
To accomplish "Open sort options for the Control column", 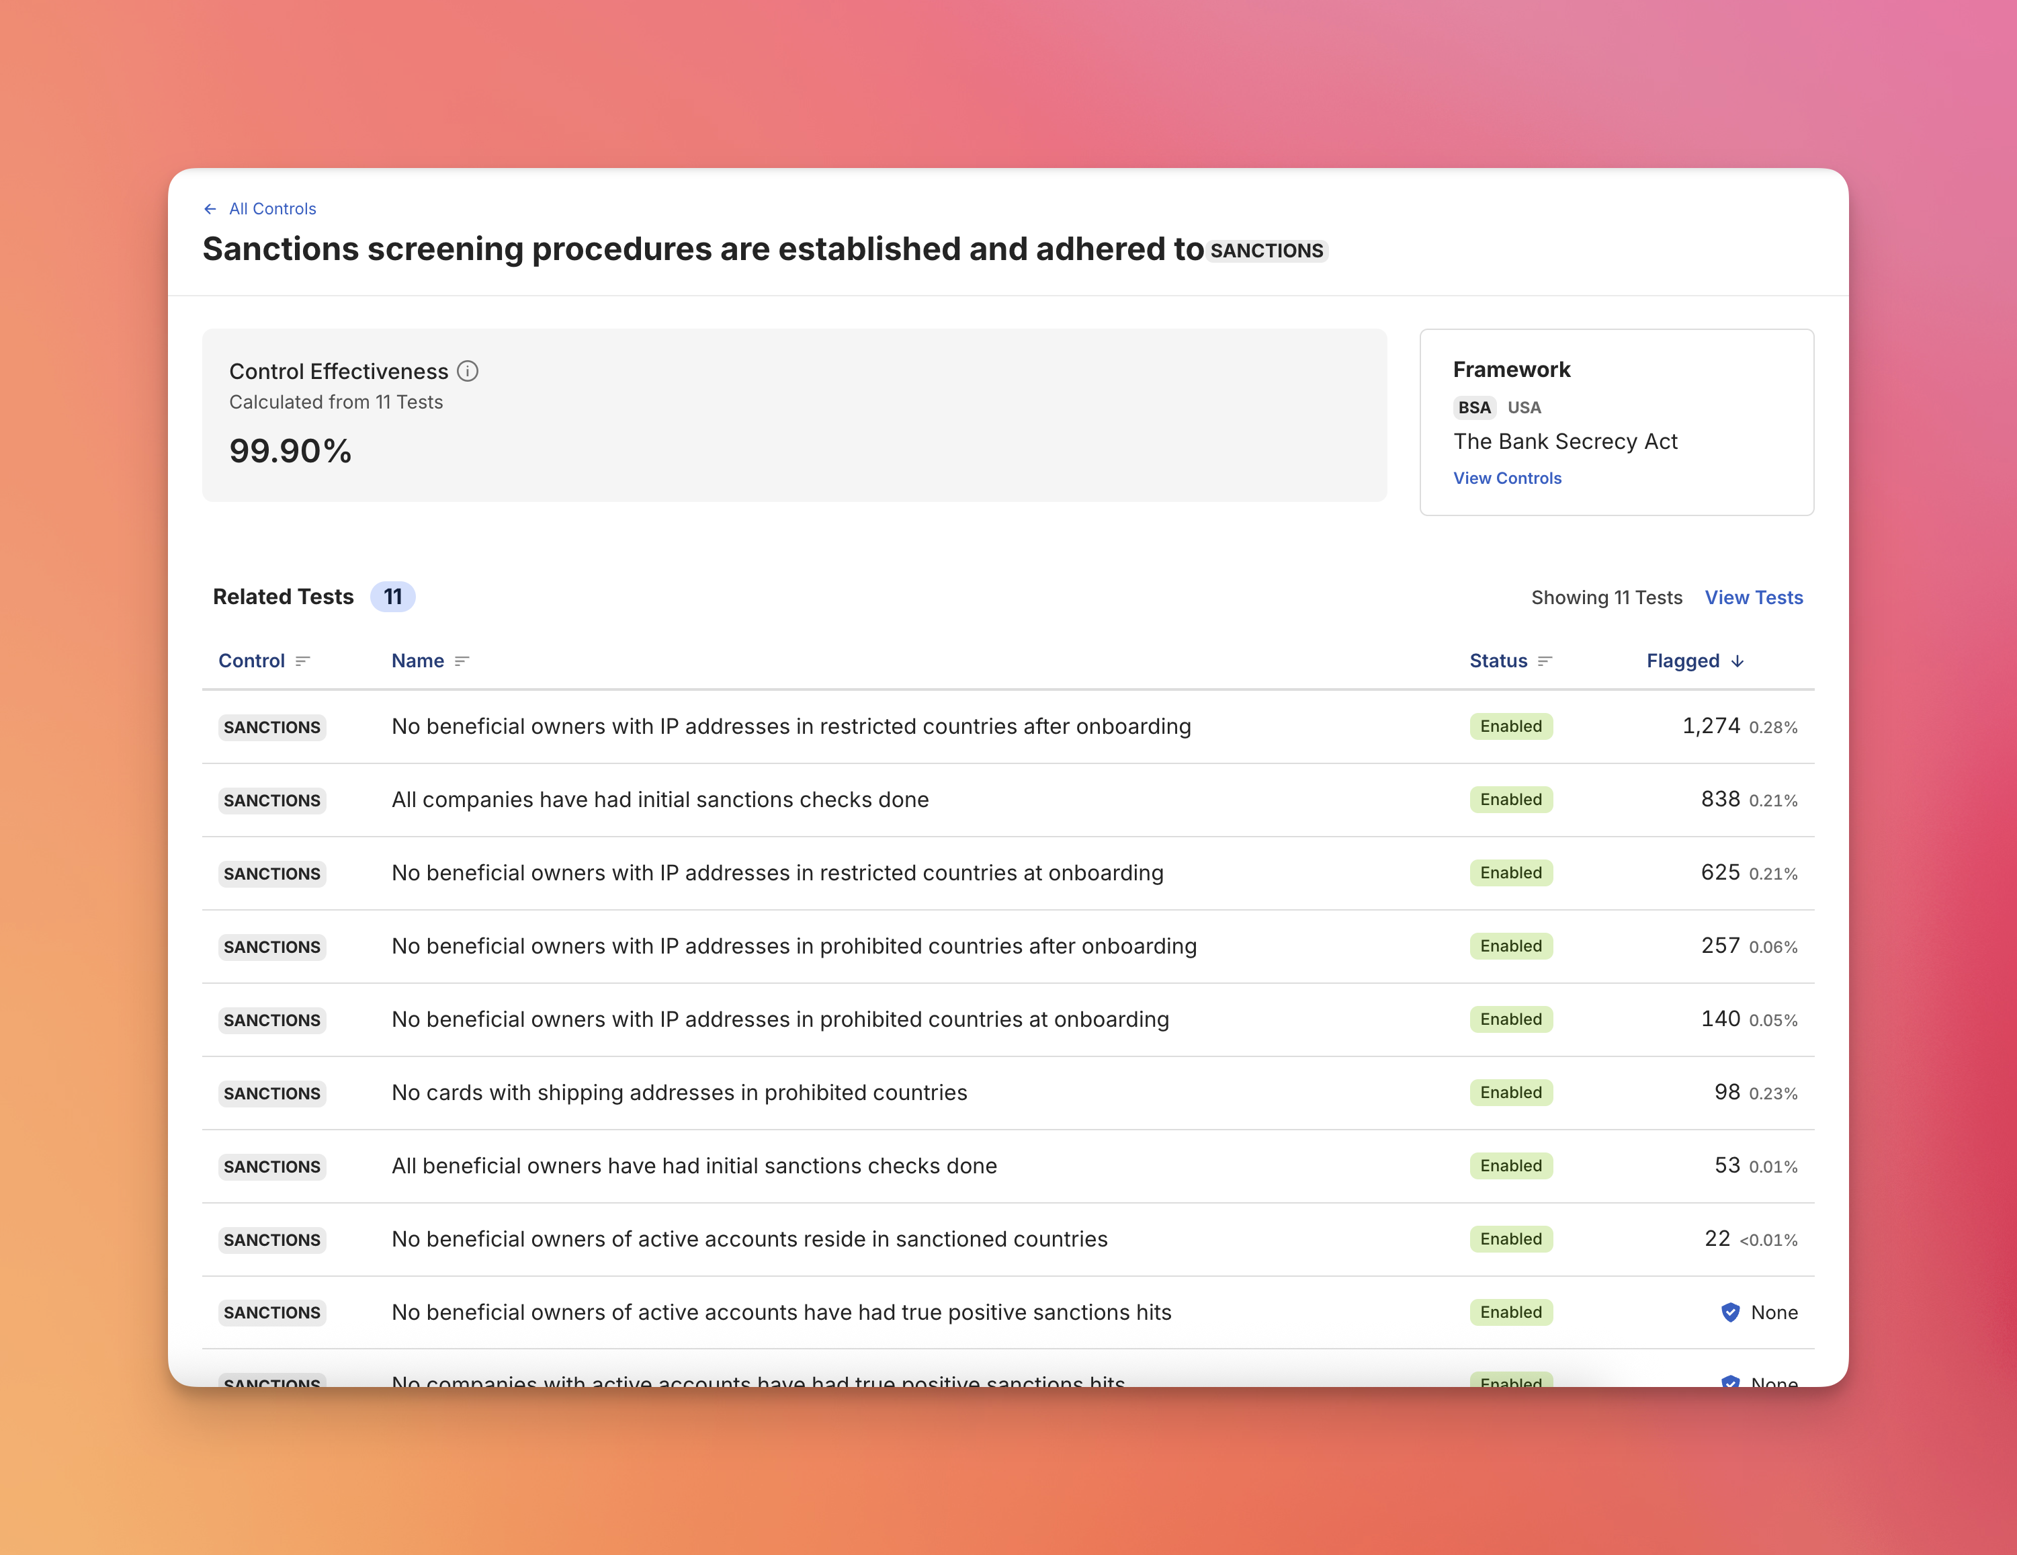I will 303,661.
